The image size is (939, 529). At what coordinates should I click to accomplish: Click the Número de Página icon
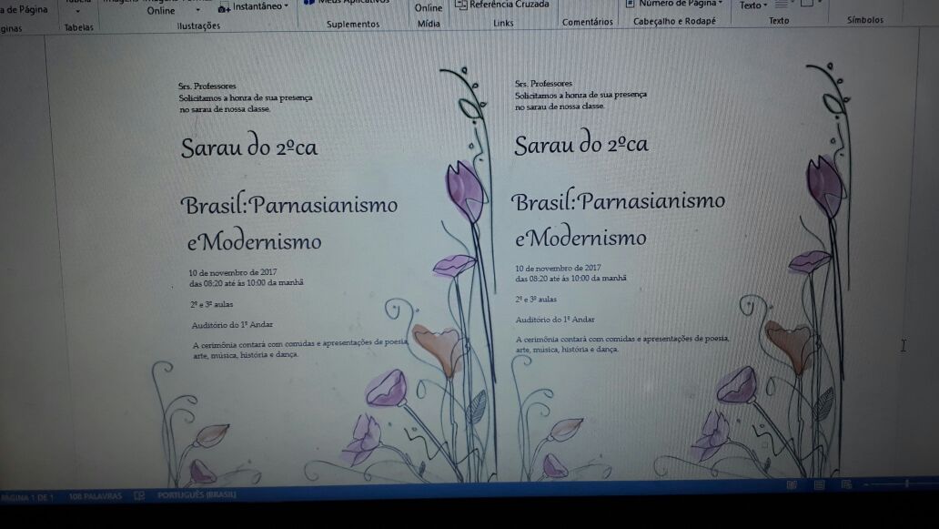pyautogui.click(x=630, y=4)
